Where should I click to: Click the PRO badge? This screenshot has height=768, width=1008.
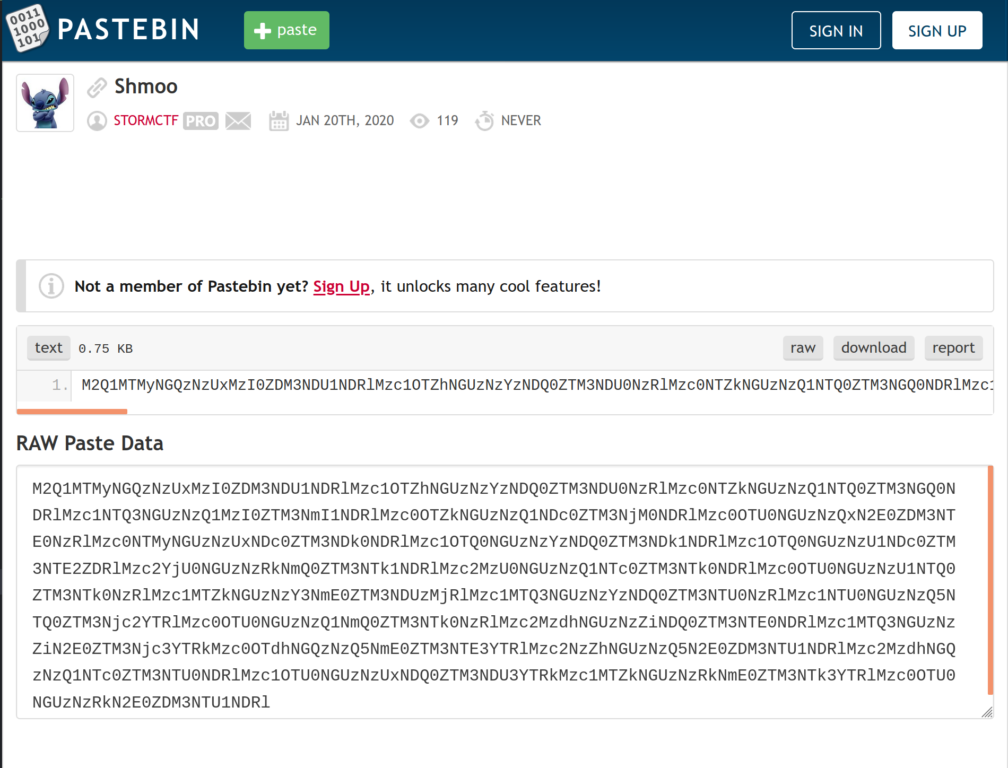point(201,121)
